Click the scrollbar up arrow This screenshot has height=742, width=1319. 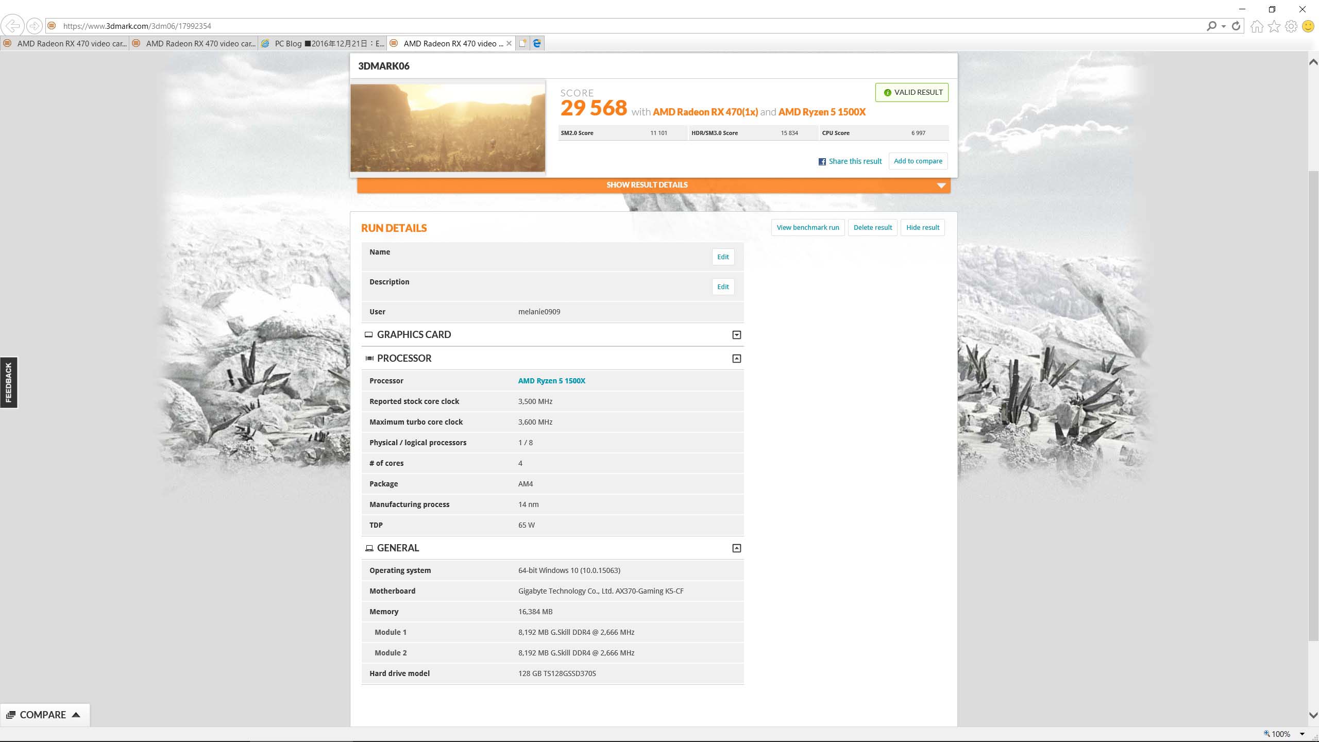click(x=1313, y=62)
